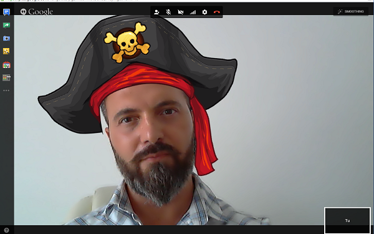This screenshot has width=374, height=234.
Task: Open the Chat panel icon
Action: point(6,12)
